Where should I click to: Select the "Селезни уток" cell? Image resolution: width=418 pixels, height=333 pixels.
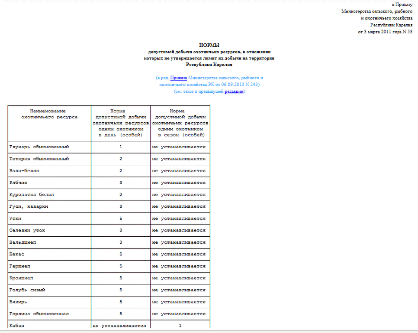[x=27, y=230]
